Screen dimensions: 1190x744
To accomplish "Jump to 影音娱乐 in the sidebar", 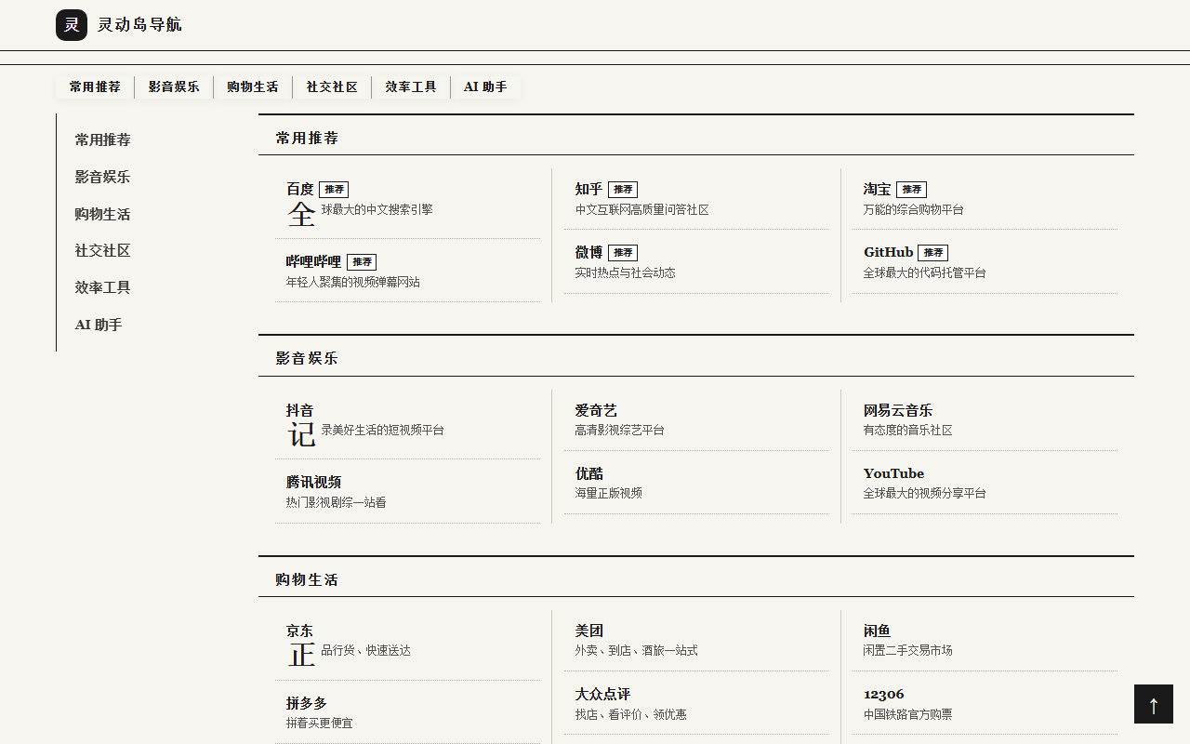I will [x=103, y=177].
